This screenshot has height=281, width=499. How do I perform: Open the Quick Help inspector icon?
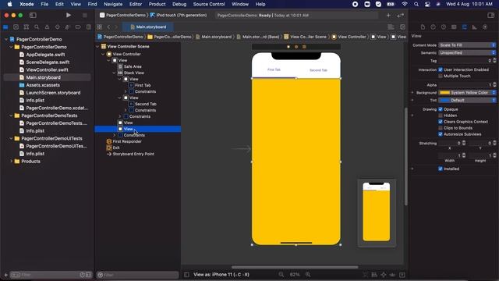coord(444,27)
